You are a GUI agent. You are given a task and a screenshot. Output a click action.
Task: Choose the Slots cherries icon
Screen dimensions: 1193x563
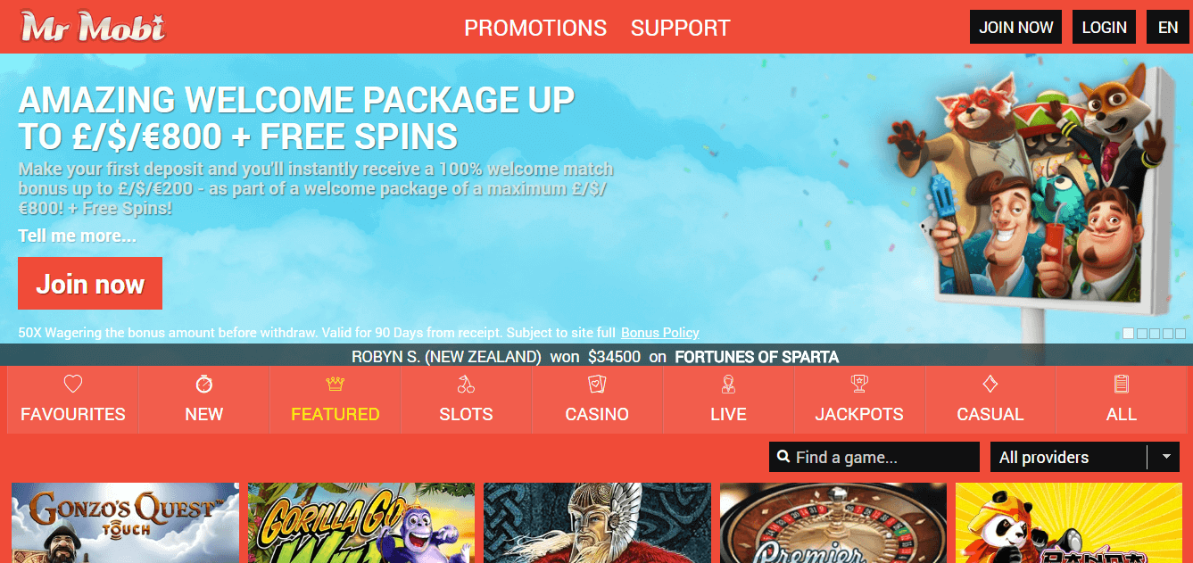(466, 385)
